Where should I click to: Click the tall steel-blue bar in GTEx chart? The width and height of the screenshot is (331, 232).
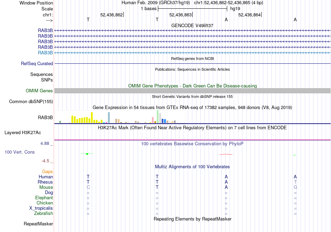tap(109, 118)
